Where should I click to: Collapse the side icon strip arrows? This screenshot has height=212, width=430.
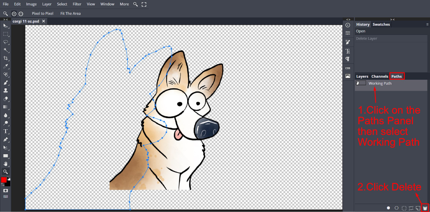click(x=348, y=19)
